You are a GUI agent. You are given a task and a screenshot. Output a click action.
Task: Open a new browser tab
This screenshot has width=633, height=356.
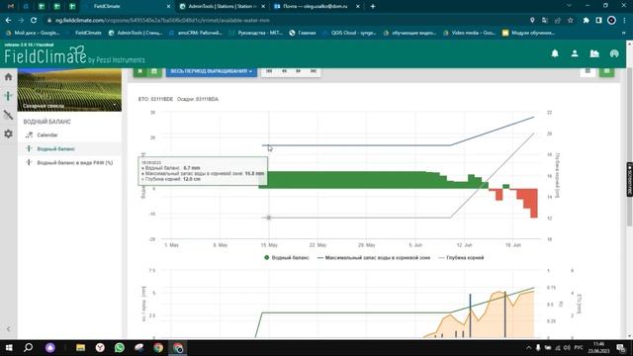(373, 7)
